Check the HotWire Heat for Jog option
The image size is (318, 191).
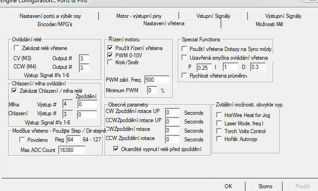[219, 114]
